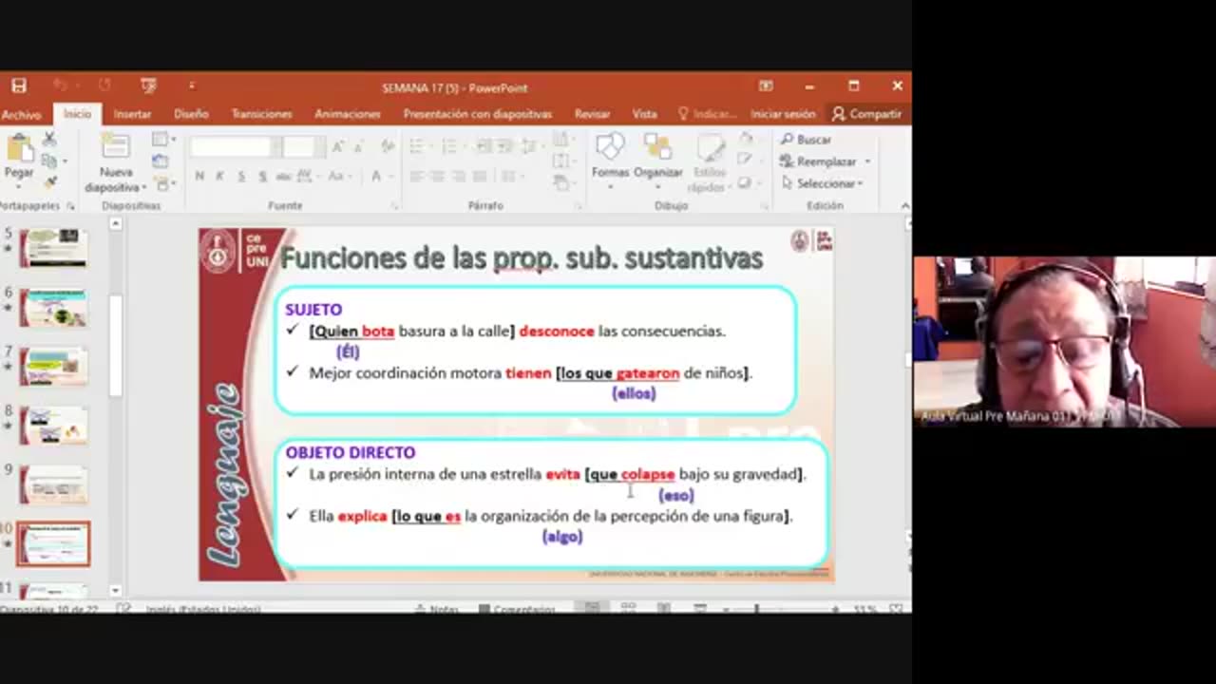
Task: Toggle bold N formatting
Action: (199, 177)
